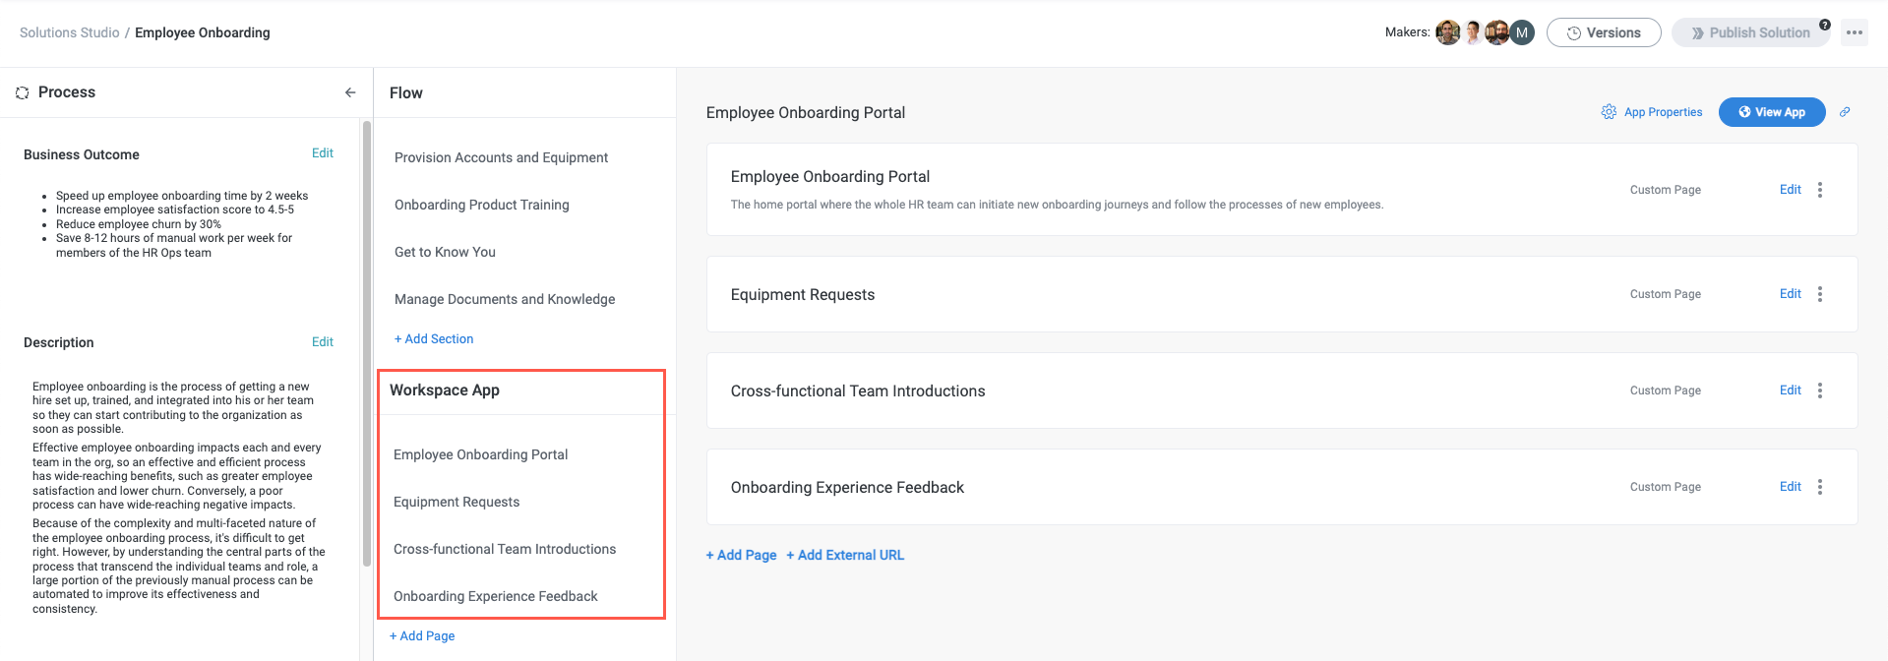Click the 'M' maker avatar

1522,32
